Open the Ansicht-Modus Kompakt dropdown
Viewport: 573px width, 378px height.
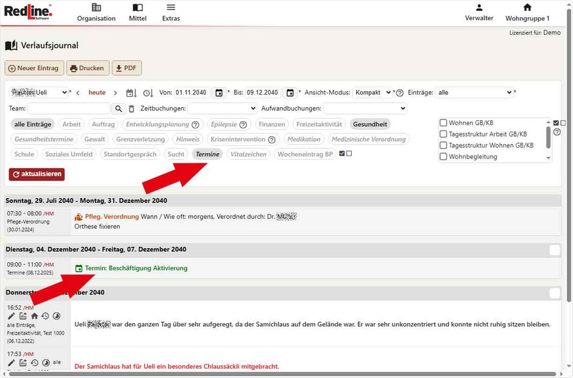pos(372,93)
